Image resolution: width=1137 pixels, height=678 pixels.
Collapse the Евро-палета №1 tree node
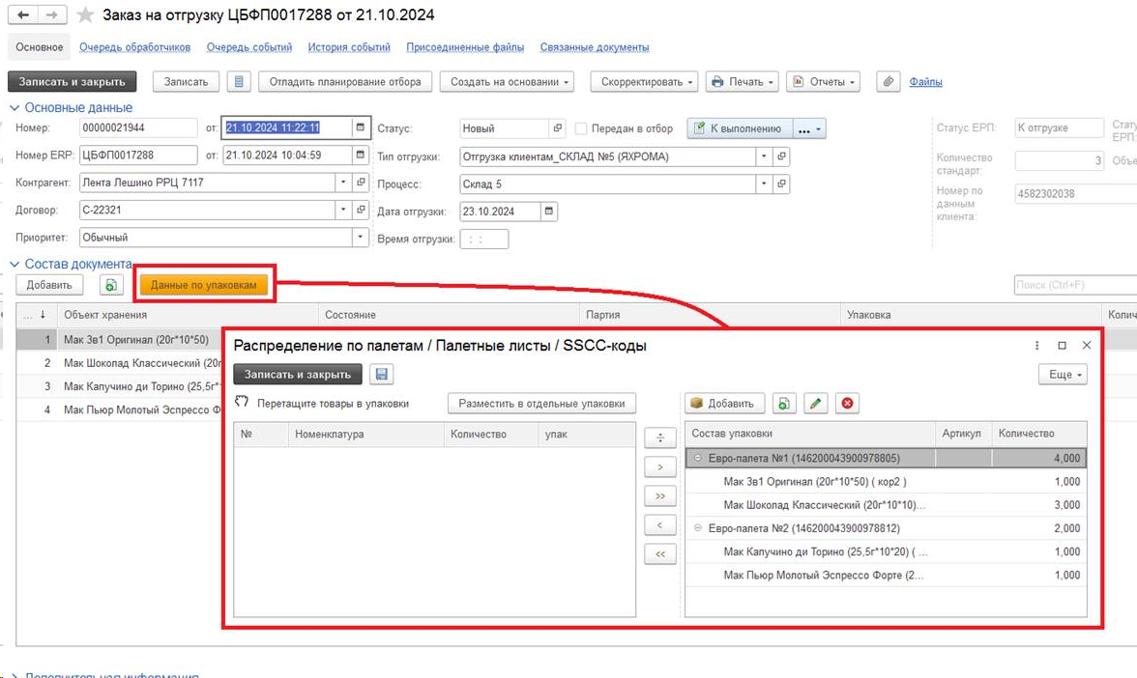click(x=697, y=459)
